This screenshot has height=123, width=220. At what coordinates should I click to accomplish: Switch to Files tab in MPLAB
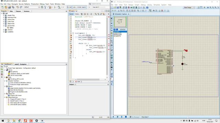(11, 11)
